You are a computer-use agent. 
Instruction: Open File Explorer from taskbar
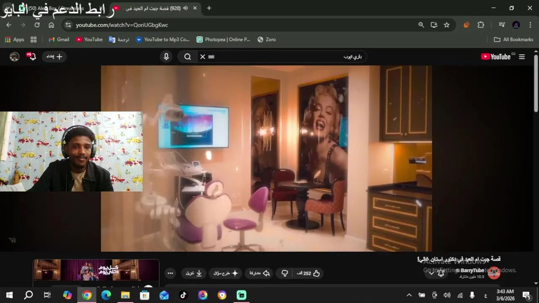125,295
